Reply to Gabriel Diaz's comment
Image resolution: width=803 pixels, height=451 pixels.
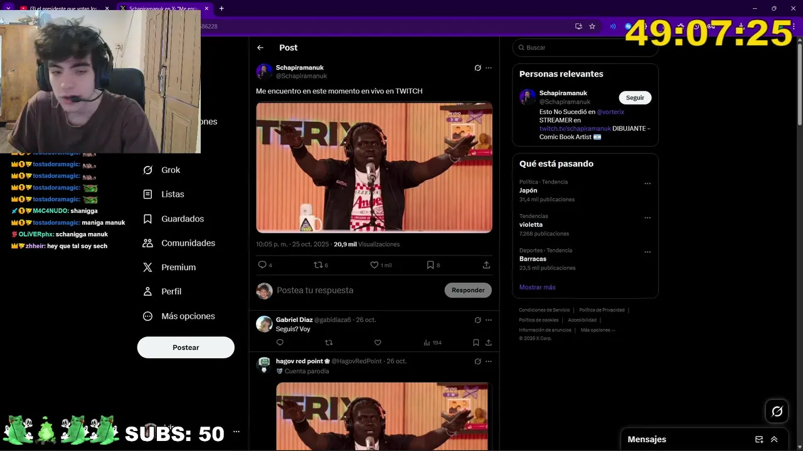[280, 343]
